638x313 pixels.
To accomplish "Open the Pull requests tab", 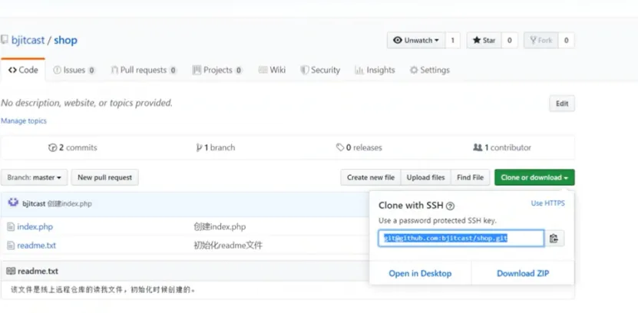I will tap(144, 70).
